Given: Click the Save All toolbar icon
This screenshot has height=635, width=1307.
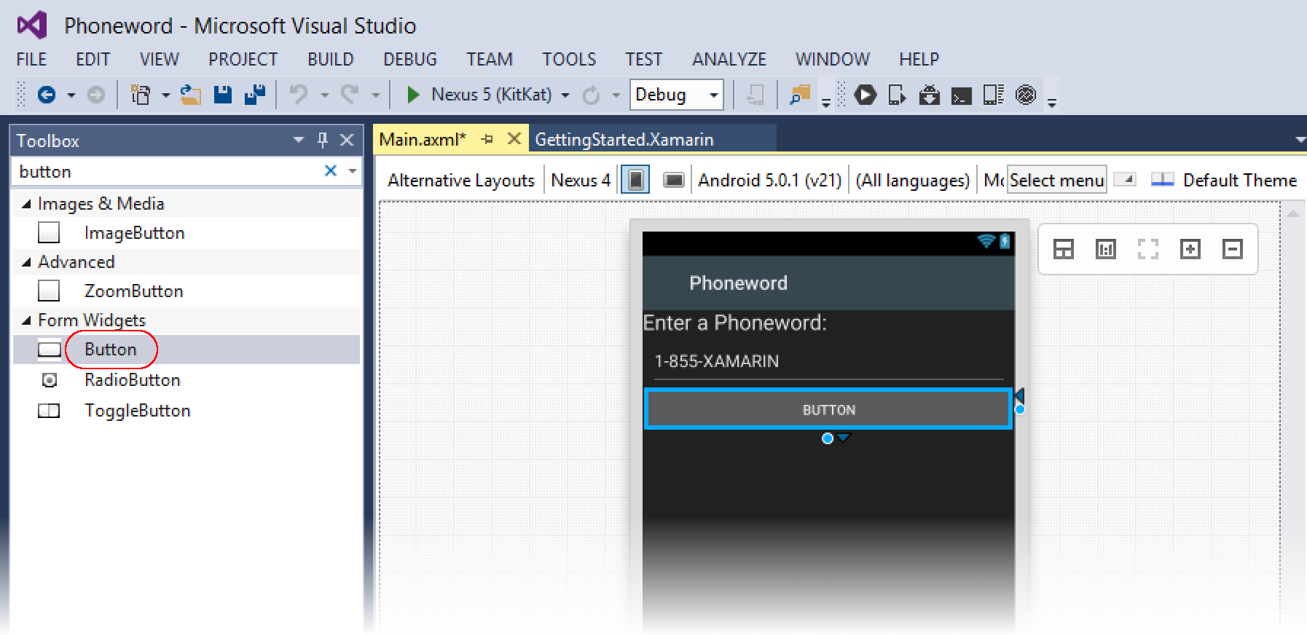Looking at the screenshot, I should [254, 95].
